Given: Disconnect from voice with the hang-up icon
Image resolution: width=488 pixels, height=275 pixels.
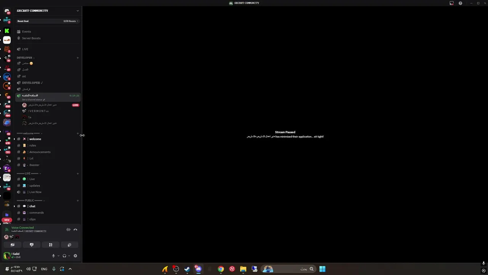Looking at the screenshot, I should 75,230.
